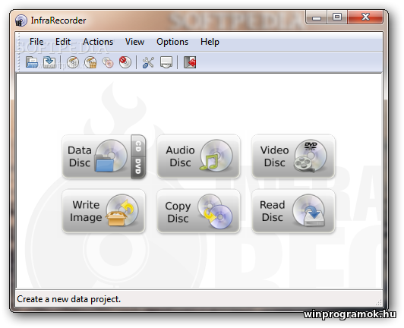Click the Read Disc button
Image resolution: width=404 pixels, height=328 pixels.
[x=293, y=211]
